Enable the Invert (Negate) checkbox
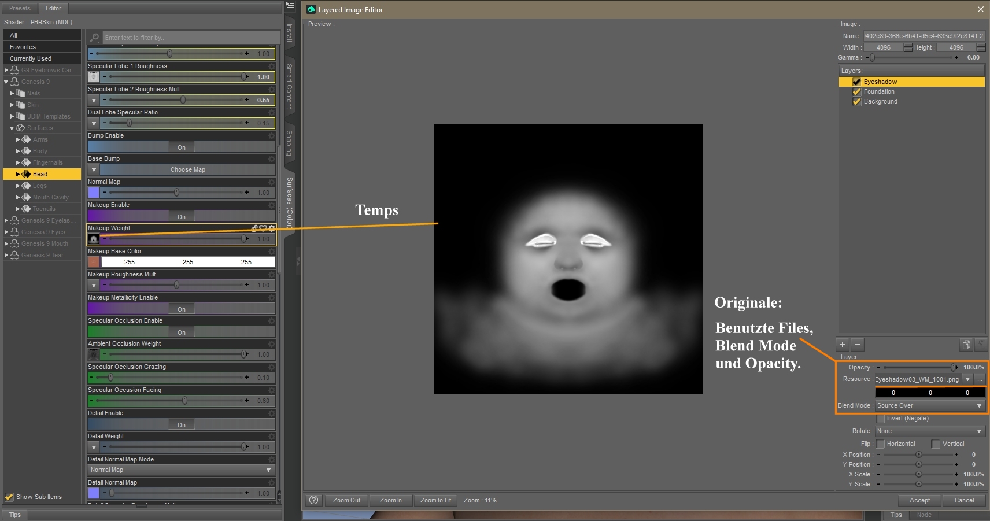The height and width of the screenshot is (521, 990). coord(880,419)
